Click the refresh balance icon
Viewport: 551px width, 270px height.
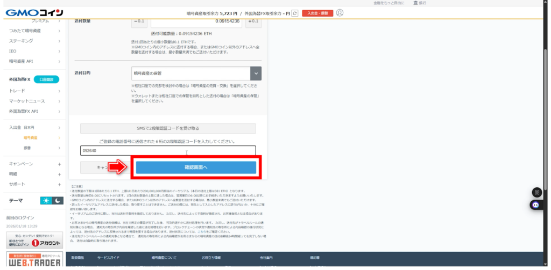294,12
